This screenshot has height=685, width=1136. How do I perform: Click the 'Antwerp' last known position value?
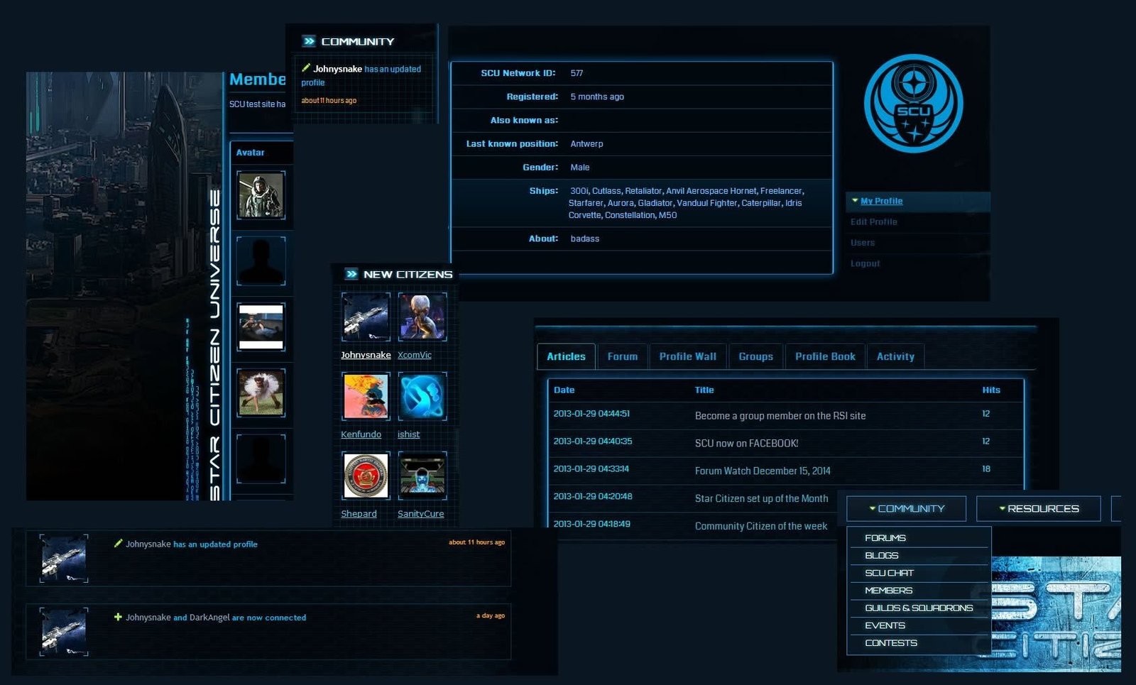pos(586,143)
